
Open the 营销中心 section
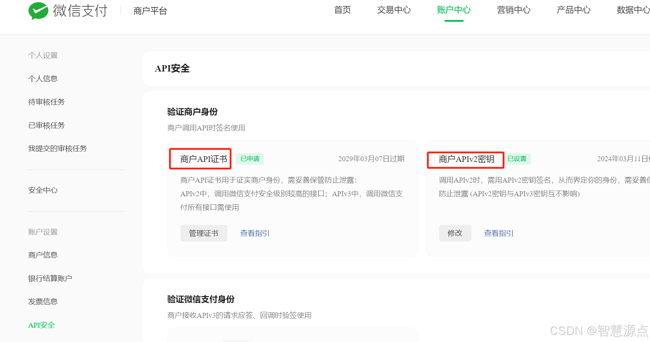[513, 10]
